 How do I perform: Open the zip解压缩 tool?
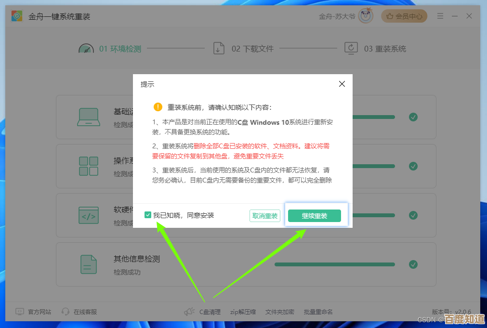click(x=243, y=312)
